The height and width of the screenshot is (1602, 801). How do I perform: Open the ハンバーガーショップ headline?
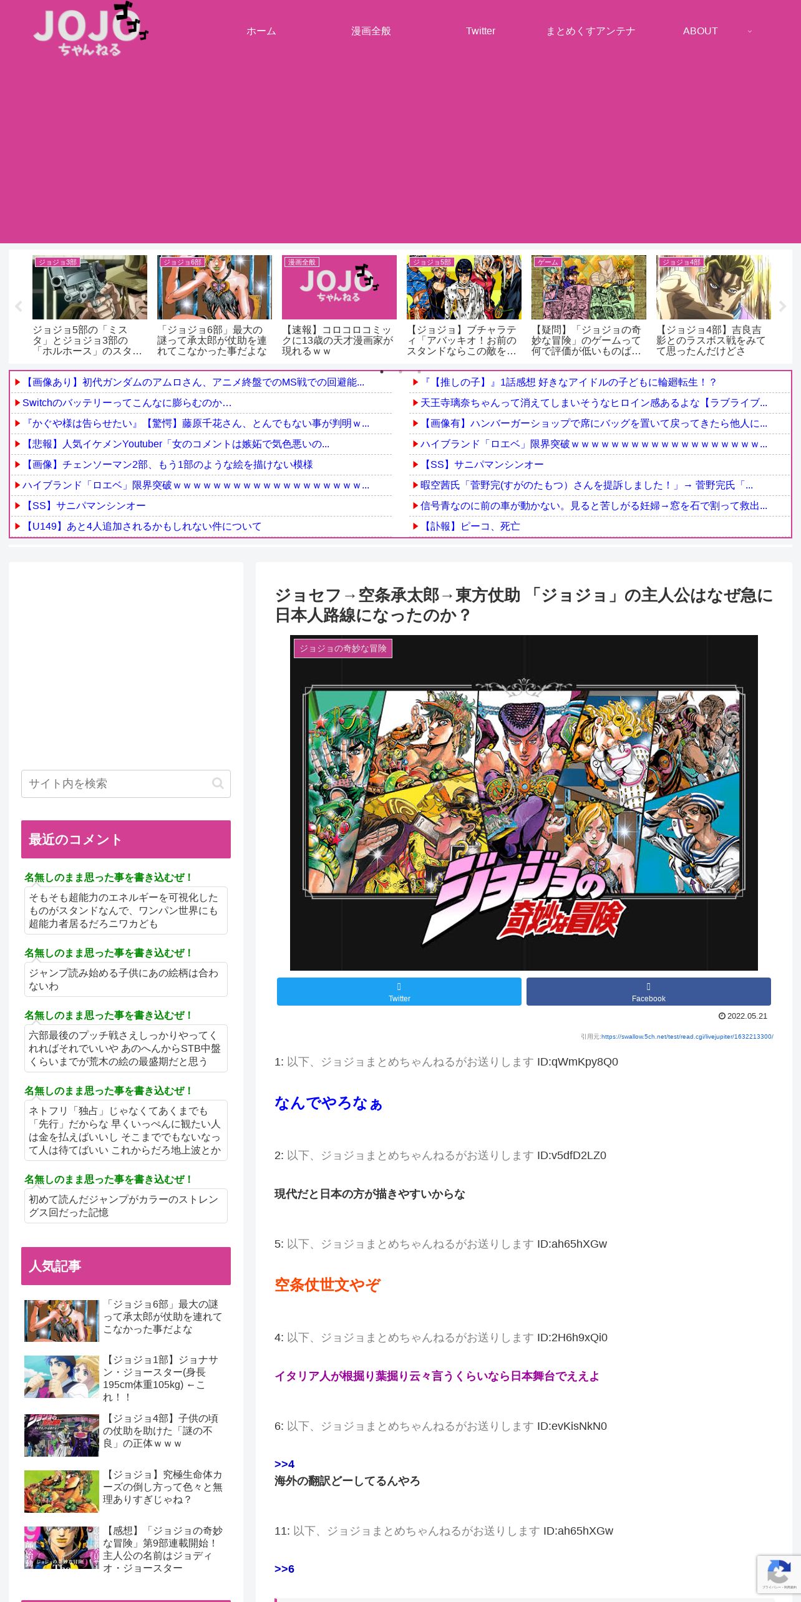coord(594,423)
